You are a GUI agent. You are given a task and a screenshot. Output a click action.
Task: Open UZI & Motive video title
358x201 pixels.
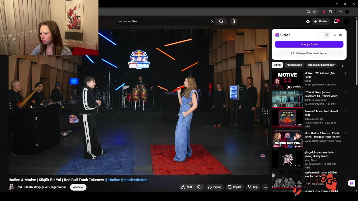[321, 94]
